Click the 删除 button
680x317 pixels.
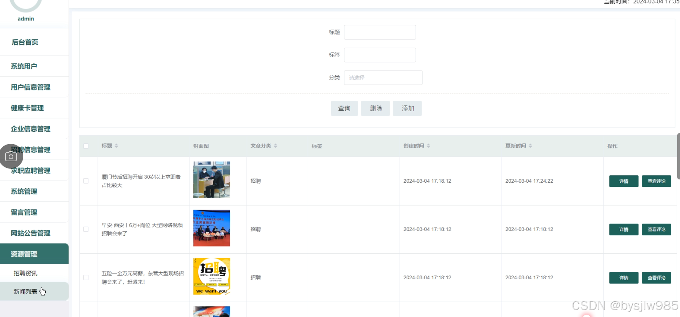click(x=375, y=108)
